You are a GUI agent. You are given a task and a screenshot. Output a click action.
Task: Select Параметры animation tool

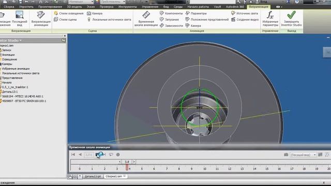196,13
